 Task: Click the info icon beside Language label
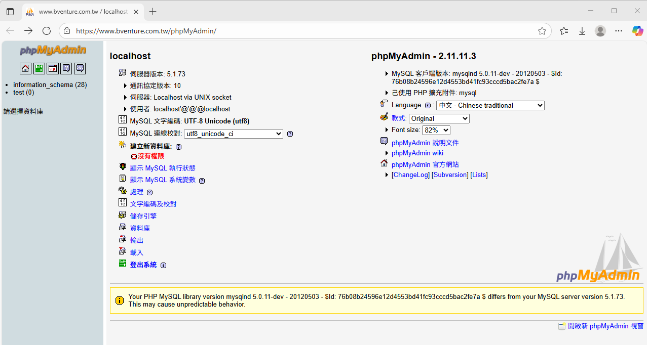point(428,106)
